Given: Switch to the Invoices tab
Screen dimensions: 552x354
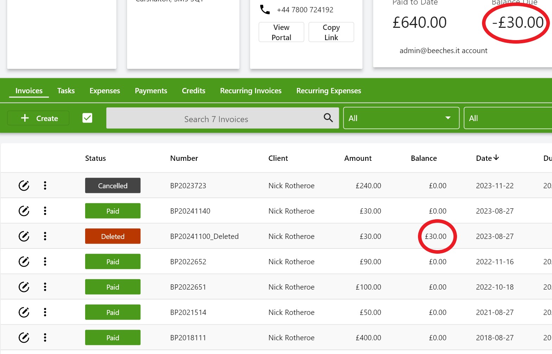Looking at the screenshot, I should coord(29,91).
